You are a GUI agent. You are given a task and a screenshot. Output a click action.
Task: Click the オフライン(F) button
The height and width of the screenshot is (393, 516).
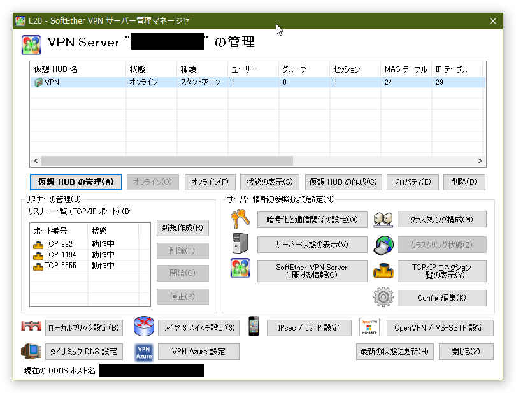210,182
